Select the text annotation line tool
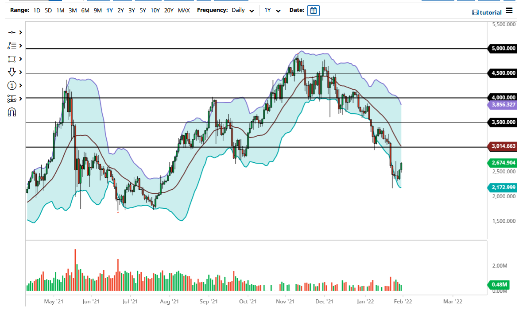 (12, 46)
